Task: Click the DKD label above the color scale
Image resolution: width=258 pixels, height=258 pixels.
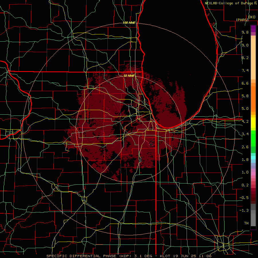Action: [252, 17]
